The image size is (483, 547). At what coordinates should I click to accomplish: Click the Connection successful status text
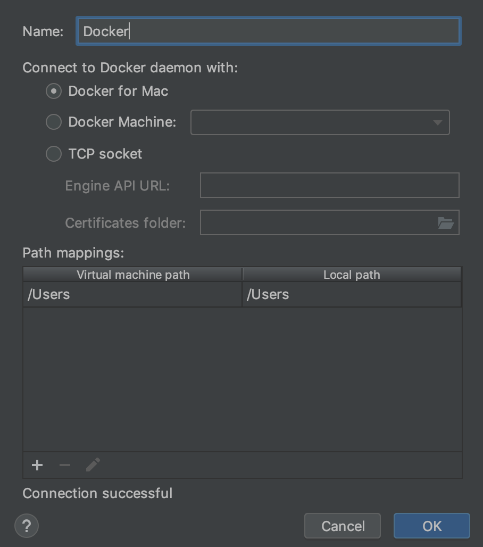tap(97, 493)
